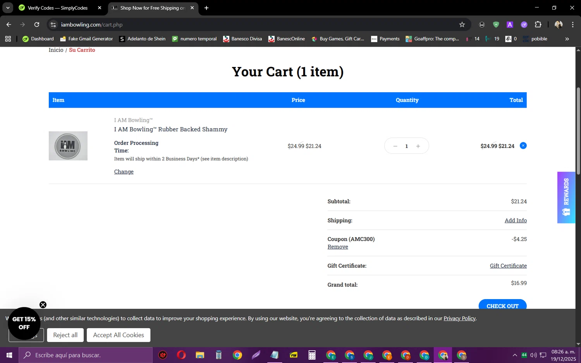Open the Chrome three-dot menu
The height and width of the screenshot is (363, 581).
[572, 24]
